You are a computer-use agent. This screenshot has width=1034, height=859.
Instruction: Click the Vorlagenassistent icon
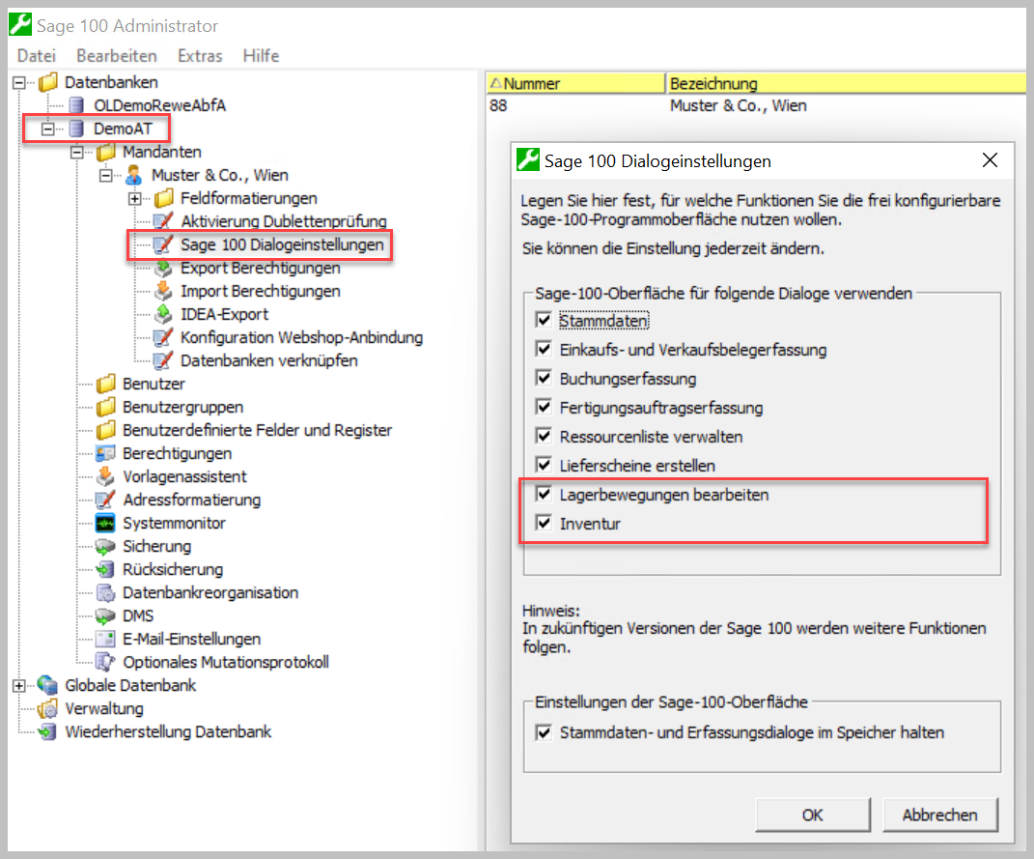(x=105, y=476)
